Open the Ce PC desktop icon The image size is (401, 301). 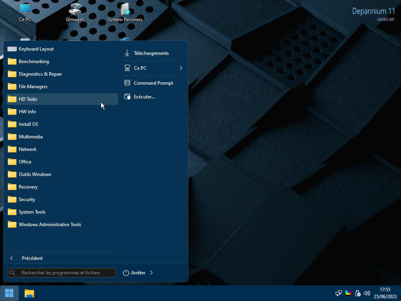pos(25,12)
